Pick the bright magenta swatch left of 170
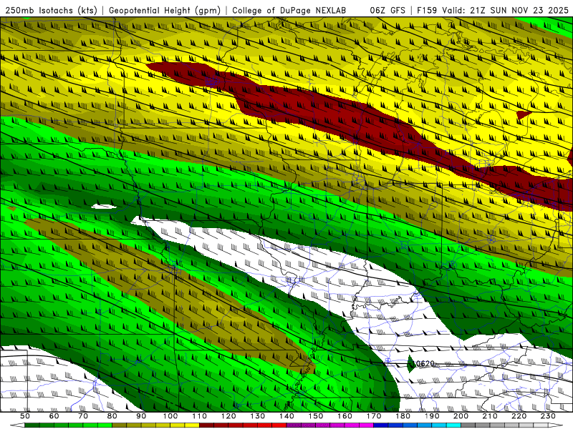Image resolution: width=573 pixels, height=429 pixels. pyautogui.click(x=366, y=425)
